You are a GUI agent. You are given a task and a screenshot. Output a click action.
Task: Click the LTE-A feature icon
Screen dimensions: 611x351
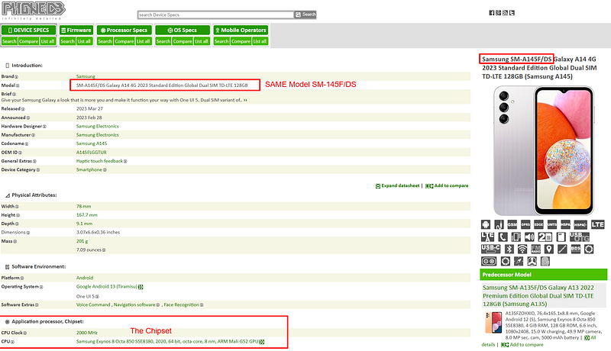[x=487, y=237]
